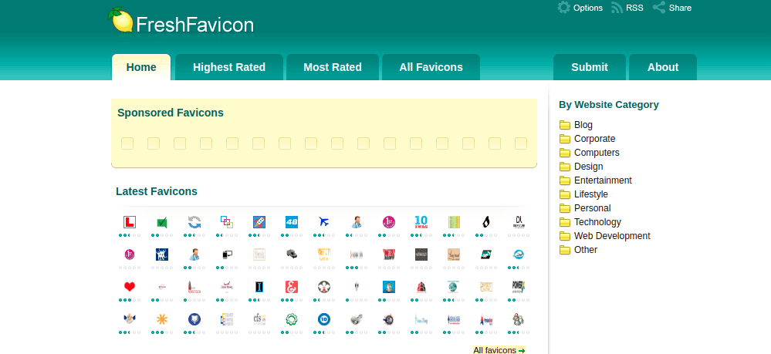771x354 pixels.
Task: Open the red L favicon
Action: (x=130, y=222)
